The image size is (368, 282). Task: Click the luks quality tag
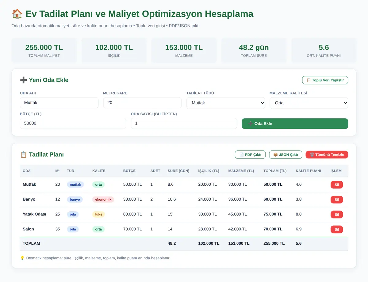tap(99, 214)
